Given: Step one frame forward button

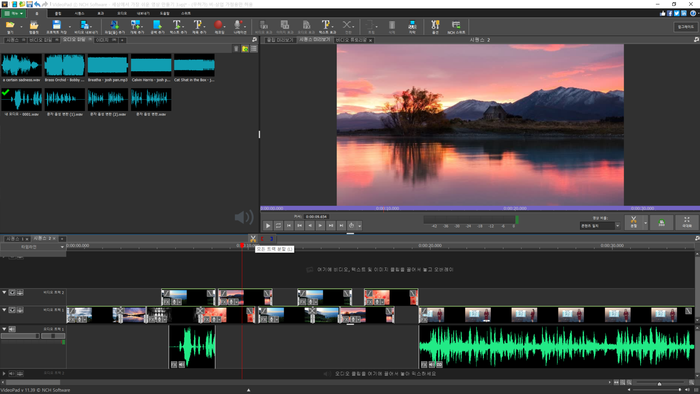Looking at the screenshot, I should point(320,226).
